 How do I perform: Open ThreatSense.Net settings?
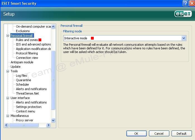coord(27,93)
